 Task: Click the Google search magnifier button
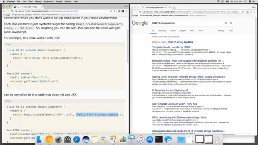pyautogui.click(x=231, y=23)
